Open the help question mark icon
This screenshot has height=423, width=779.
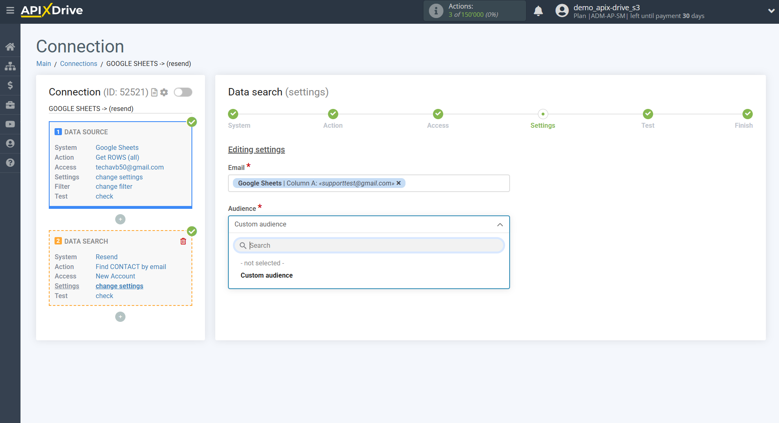(x=10, y=163)
